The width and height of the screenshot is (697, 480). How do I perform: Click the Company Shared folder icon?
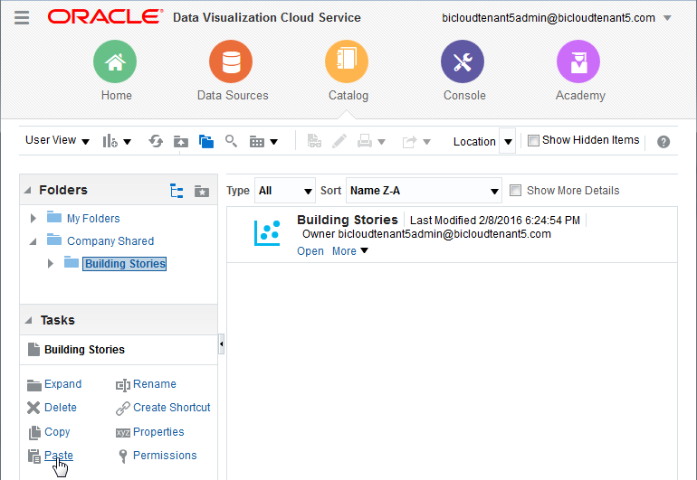click(x=54, y=240)
